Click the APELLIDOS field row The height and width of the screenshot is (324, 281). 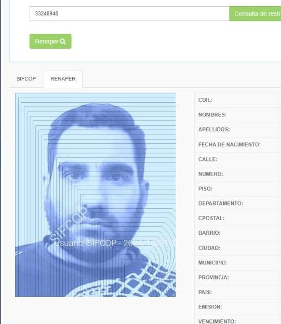coord(238,130)
